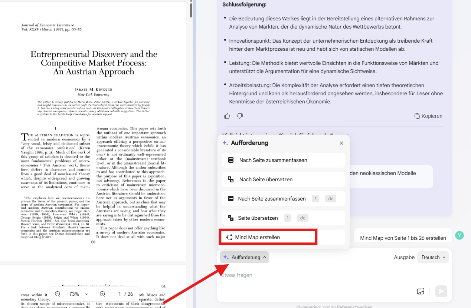Select first Nach Seite zusammenfassen option
Viewport: 471px width, 308px height.
click(x=284, y=160)
